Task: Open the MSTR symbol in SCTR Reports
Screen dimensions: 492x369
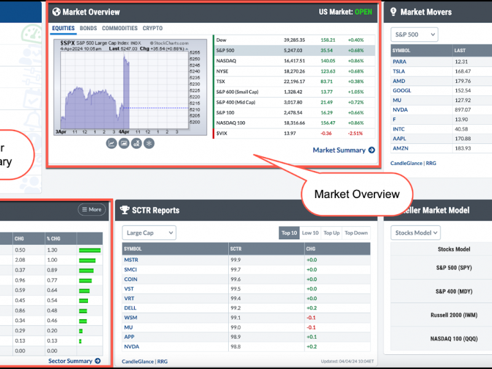Action: (131, 260)
